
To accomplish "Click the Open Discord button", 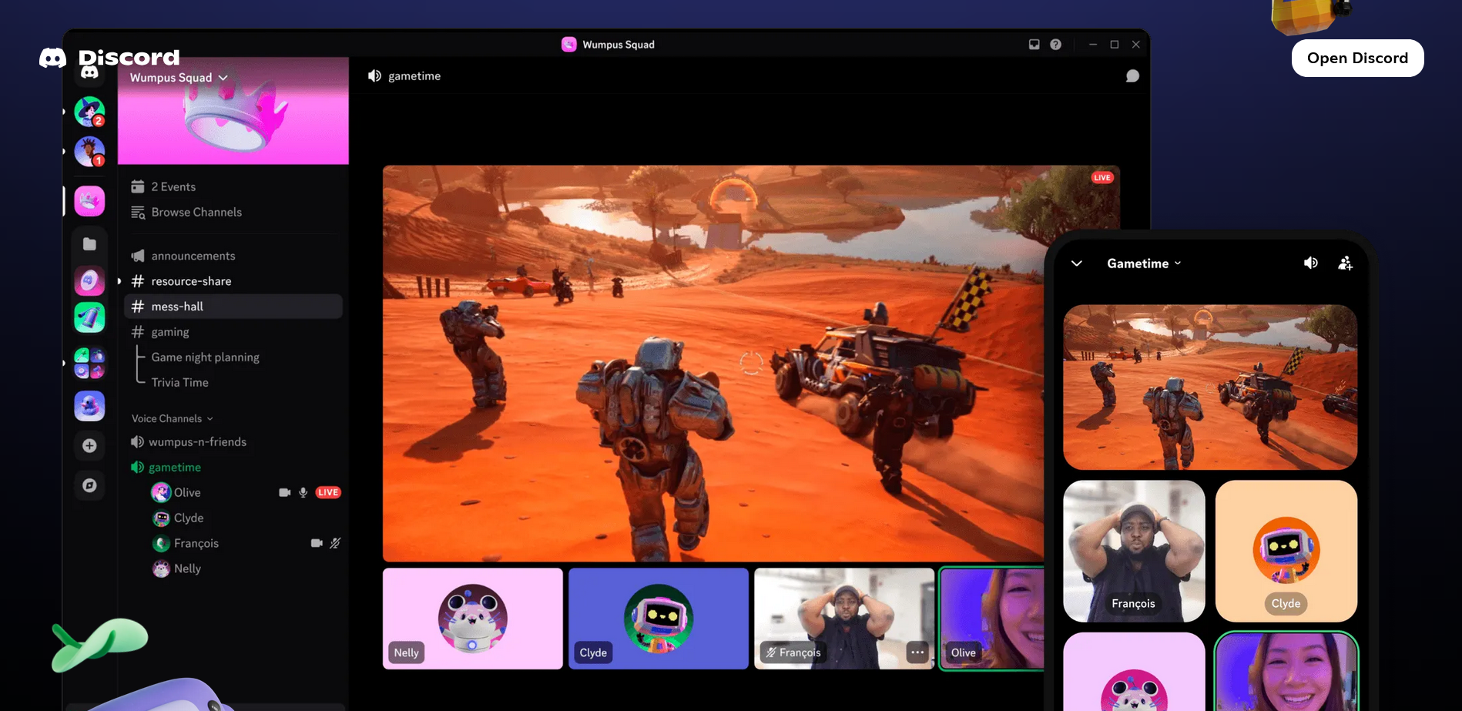I will point(1356,59).
